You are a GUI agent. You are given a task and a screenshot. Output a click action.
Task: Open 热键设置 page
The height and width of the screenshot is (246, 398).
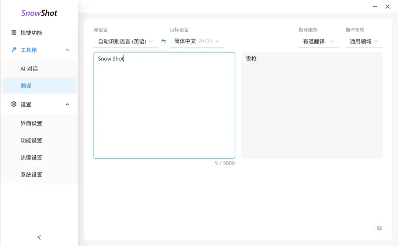point(39,157)
